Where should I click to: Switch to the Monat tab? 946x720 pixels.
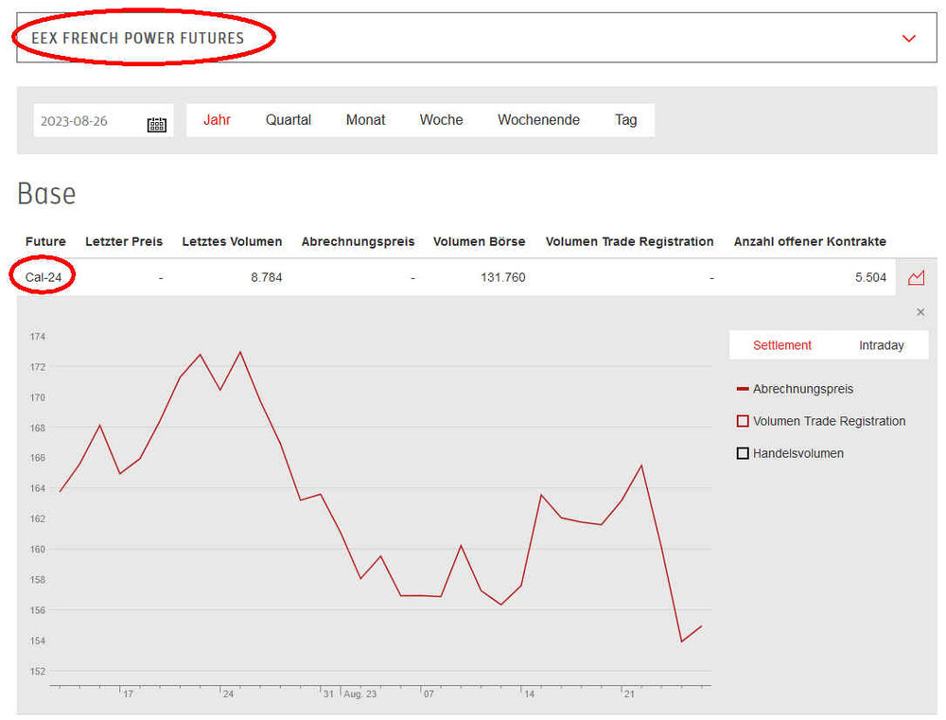tap(365, 120)
